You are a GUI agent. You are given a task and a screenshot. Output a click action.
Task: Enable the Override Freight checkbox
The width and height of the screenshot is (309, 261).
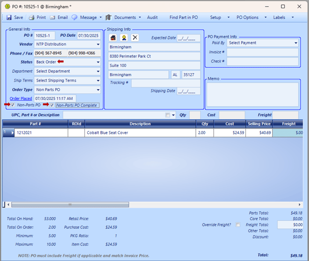click(x=238, y=225)
